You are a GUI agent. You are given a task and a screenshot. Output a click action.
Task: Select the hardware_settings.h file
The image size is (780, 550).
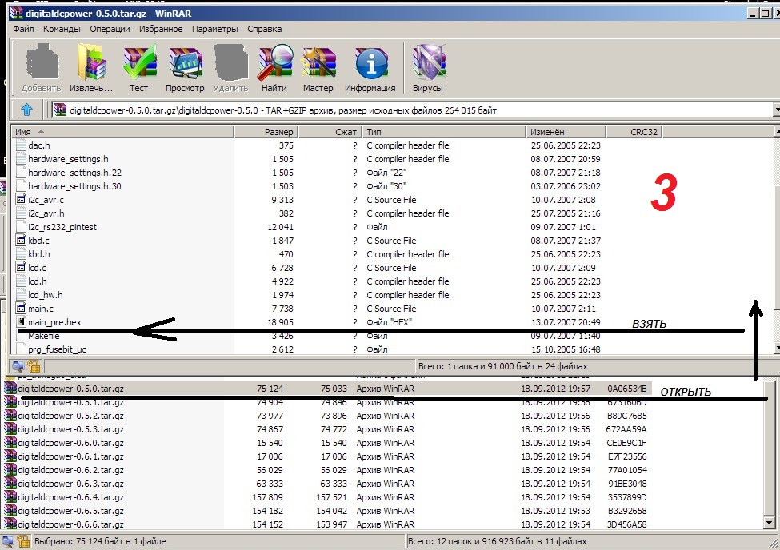tap(68, 159)
